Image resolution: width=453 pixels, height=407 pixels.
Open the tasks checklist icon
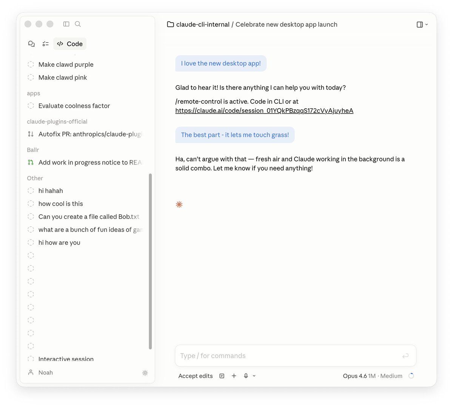click(x=46, y=44)
